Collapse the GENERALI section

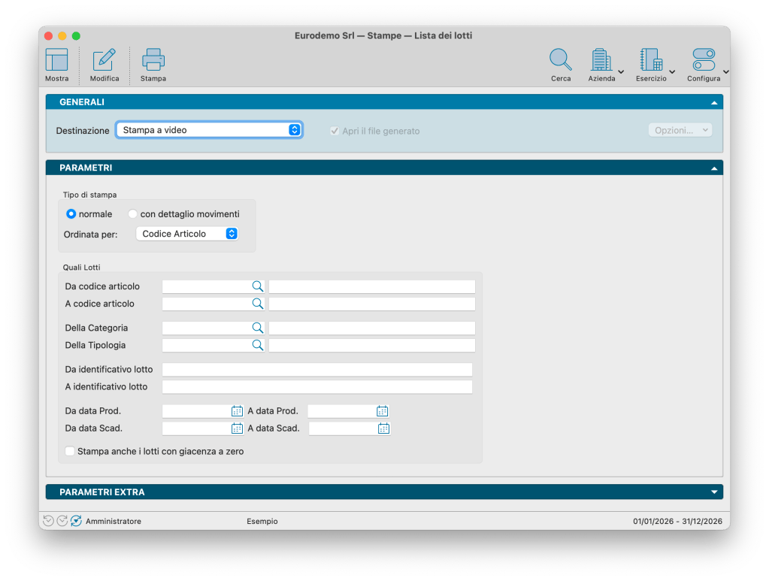pos(714,102)
